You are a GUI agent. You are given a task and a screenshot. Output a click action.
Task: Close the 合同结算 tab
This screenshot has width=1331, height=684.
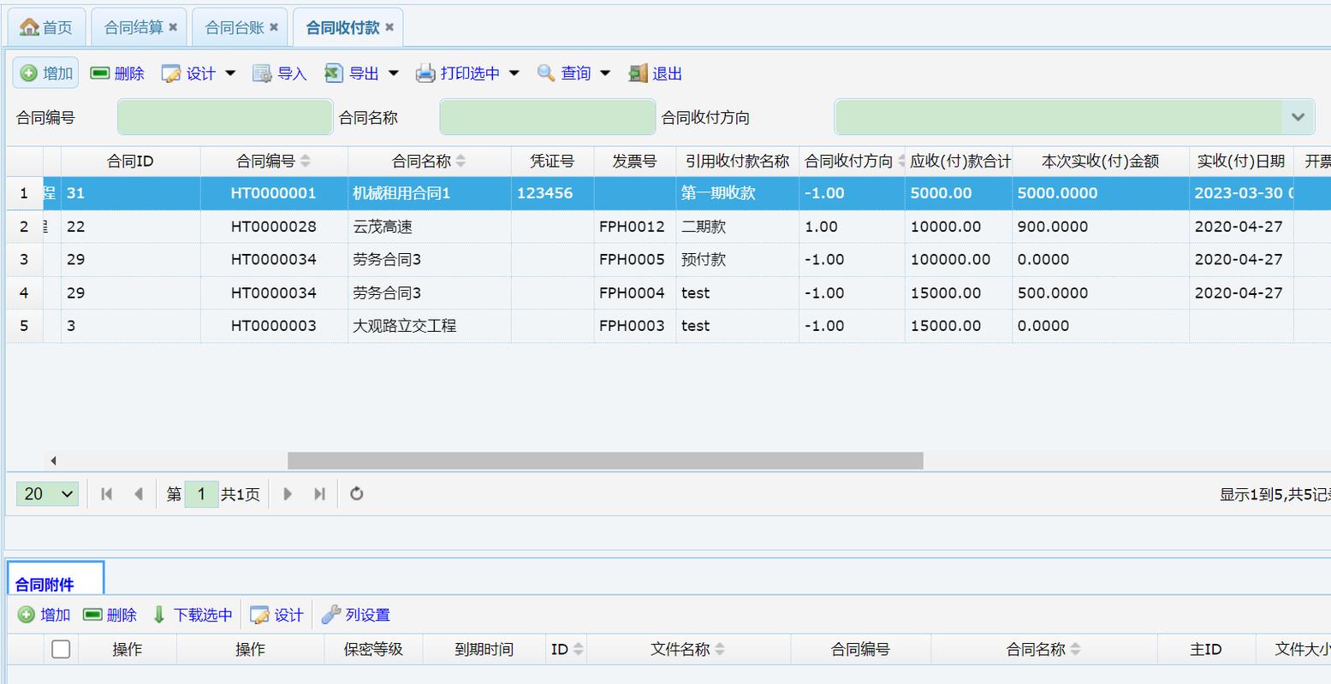click(x=173, y=27)
